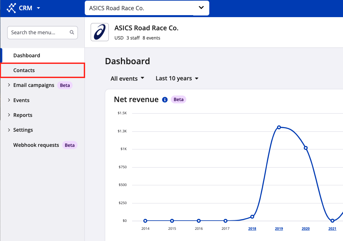Screen dimensions: 343x241
Task: Open the Last 10 years range dropdown
Action: click(177, 78)
